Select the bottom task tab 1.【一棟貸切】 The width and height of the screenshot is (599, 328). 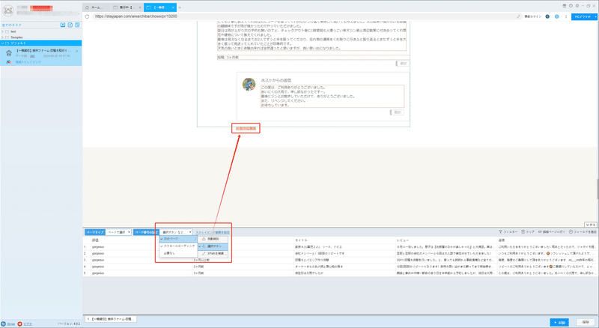tap(111, 319)
